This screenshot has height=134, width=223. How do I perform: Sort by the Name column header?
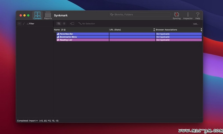[x=81, y=30]
